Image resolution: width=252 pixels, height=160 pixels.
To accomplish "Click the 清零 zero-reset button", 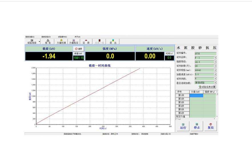I will pyautogui.click(x=78, y=49).
